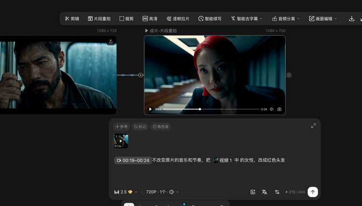Choose the 裁剪 crop tool

[x=126, y=19]
